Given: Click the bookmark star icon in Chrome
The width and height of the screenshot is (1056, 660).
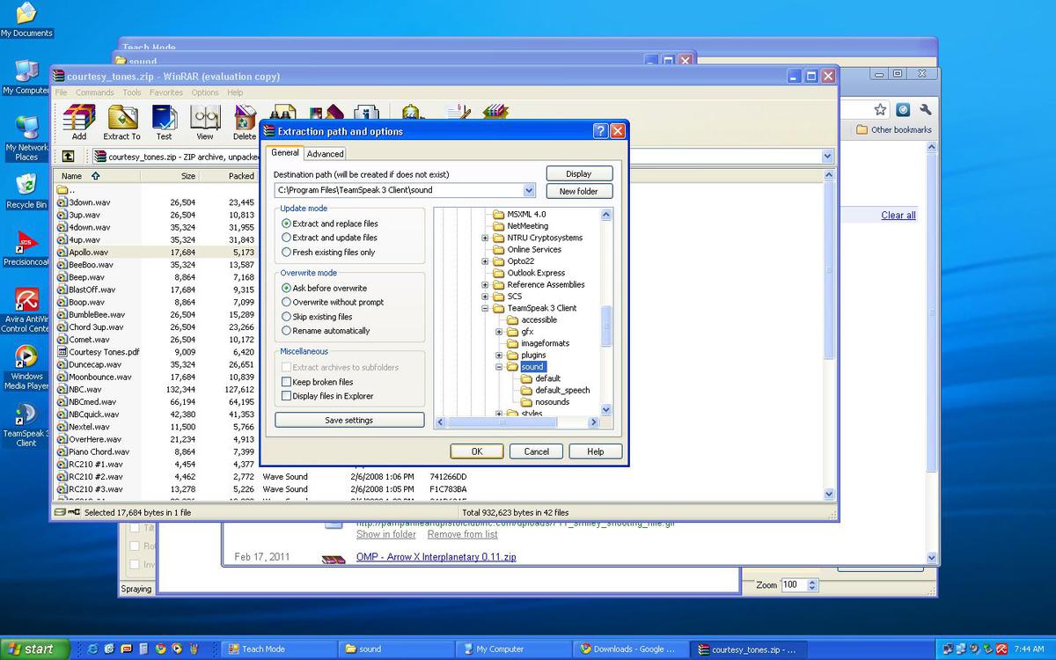Looking at the screenshot, I should [880, 110].
